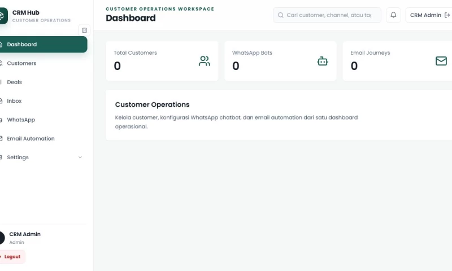Open Deals in the sidebar
This screenshot has height=271, width=452.
44,82
